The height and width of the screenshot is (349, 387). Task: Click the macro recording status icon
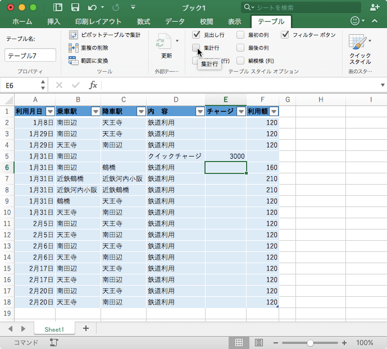click(x=53, y=342)
